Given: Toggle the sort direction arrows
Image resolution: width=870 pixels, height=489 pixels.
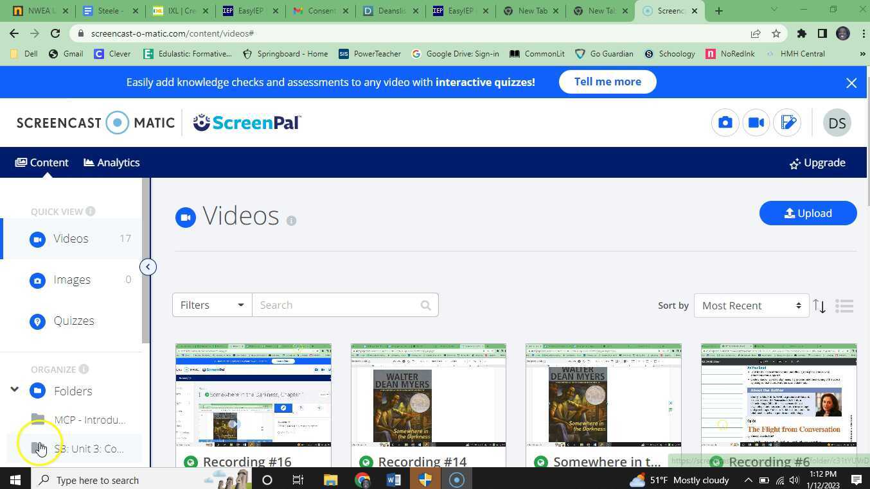Looking at the screenshot, I should [819, 306].
